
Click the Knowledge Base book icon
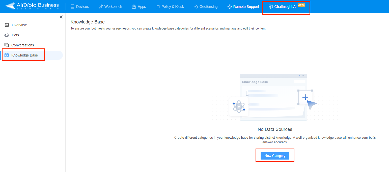click(x=7, y=55)
